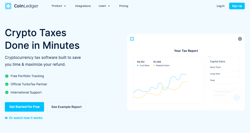Select the Long Term row

point(223,74)
